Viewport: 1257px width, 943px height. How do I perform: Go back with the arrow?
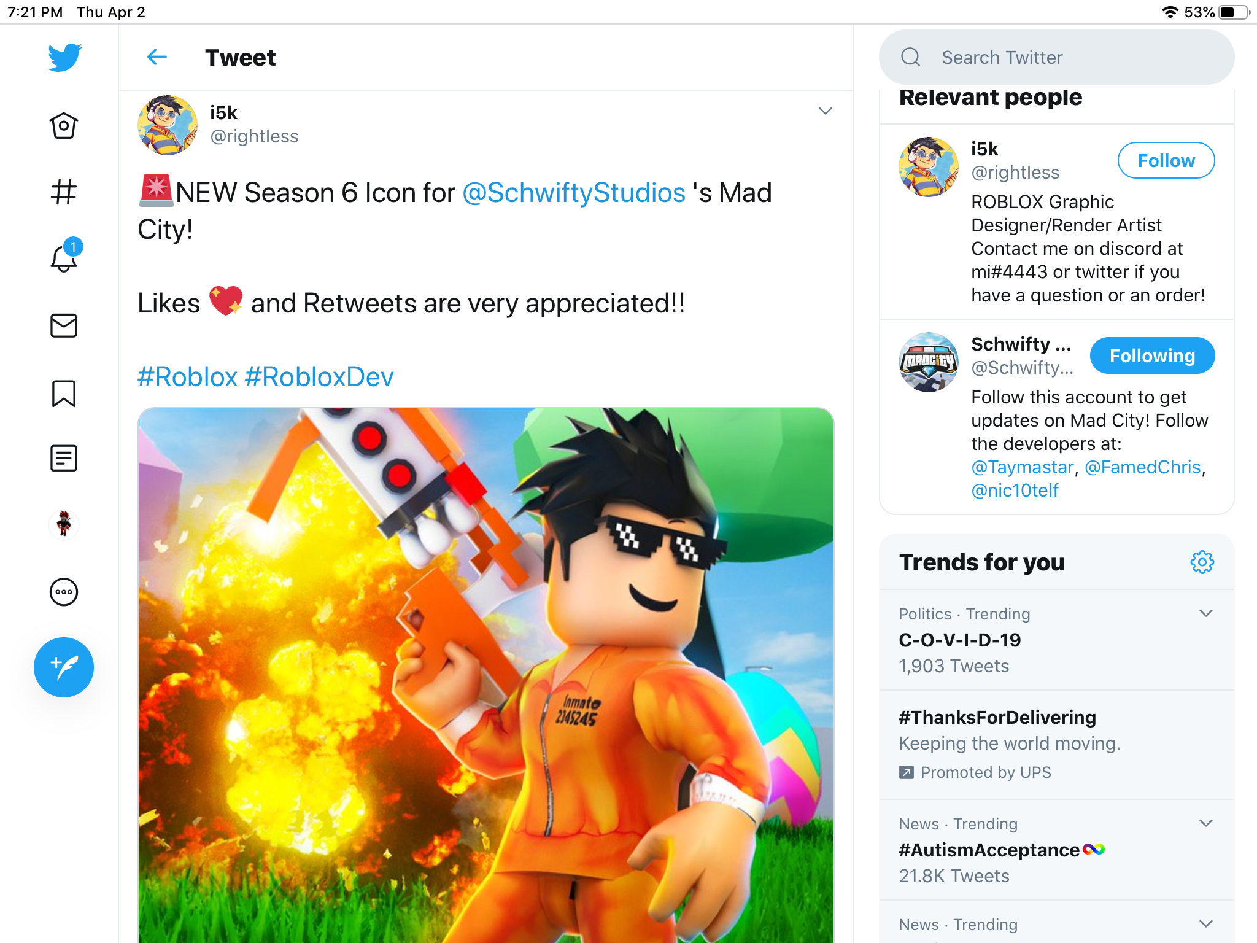(x=157, y=58)
